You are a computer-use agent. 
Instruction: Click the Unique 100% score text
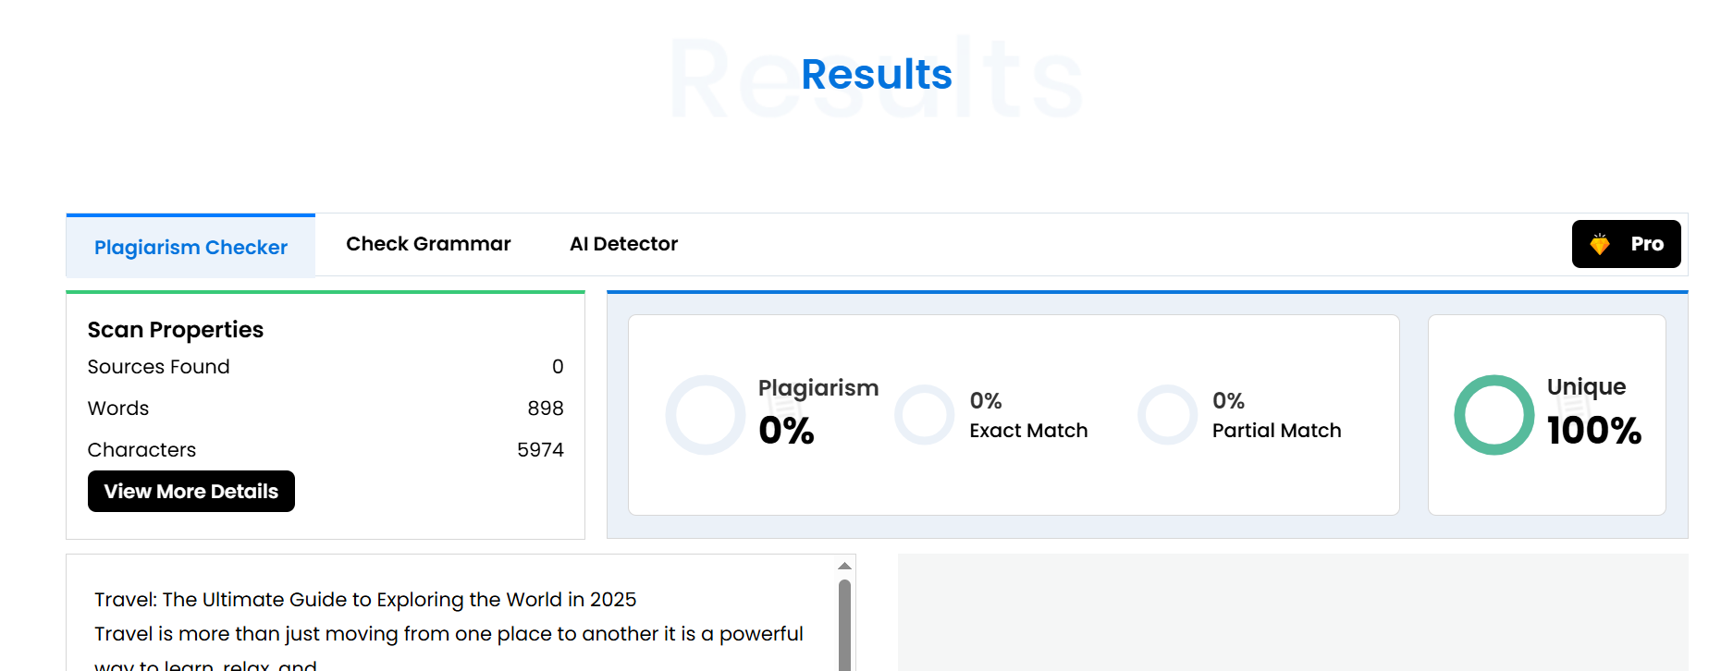pyautogui.click(x=1593, y=431)
